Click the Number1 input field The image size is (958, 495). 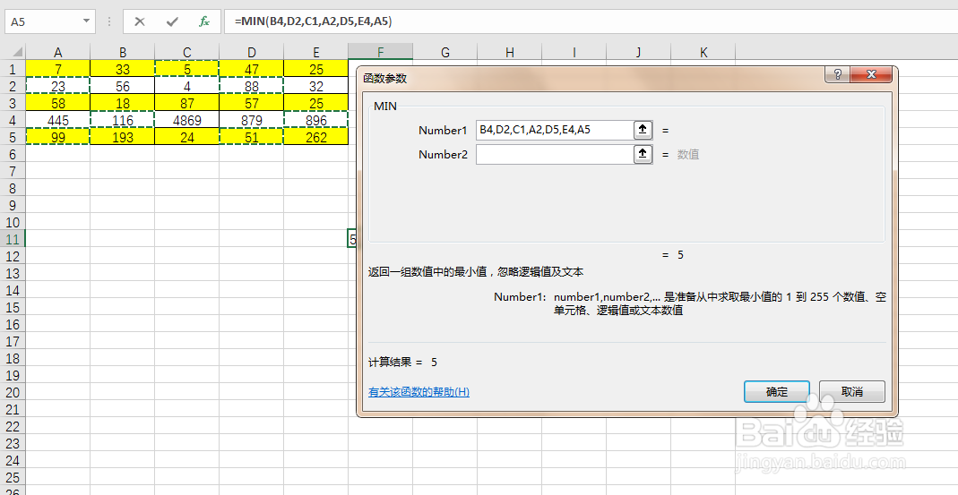coord(554,130)
